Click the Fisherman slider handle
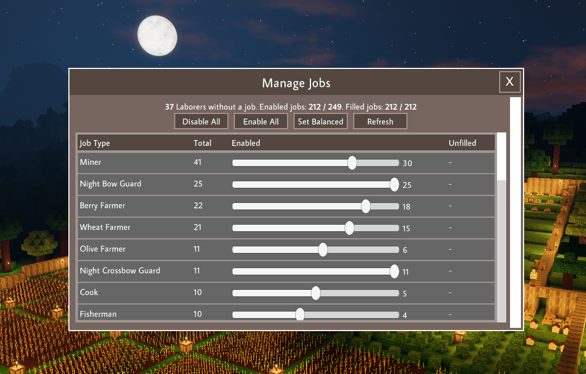This screenshot has width=586, height=374. (300, 315)
